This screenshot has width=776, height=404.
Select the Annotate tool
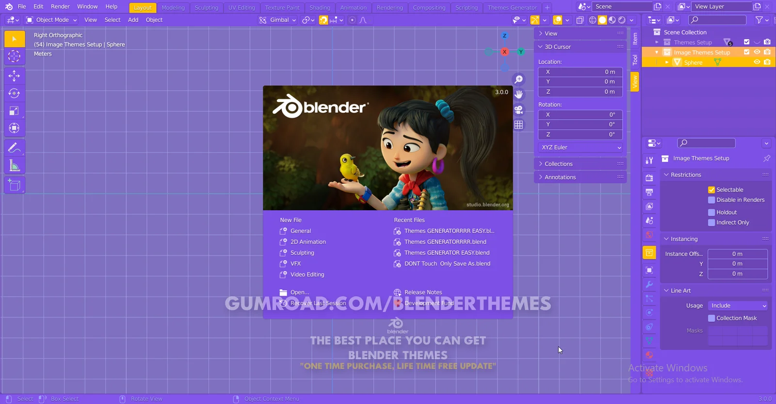[15, 147]
